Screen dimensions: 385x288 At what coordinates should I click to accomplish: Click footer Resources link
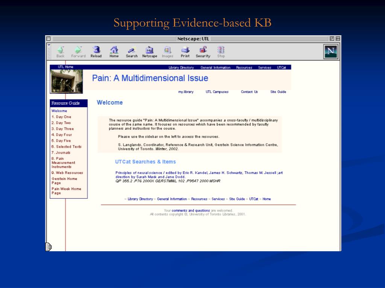click(x=199, y=199)
